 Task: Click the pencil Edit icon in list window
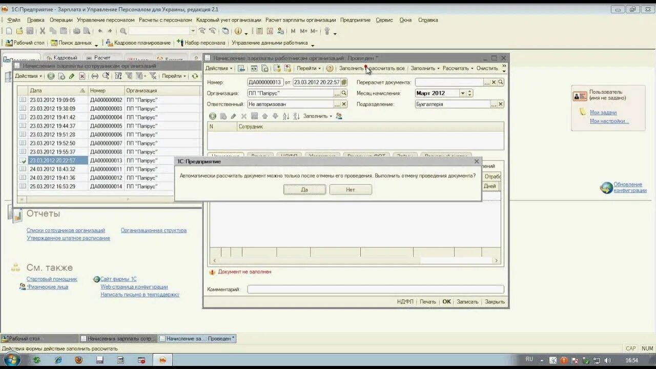click(72, 76)
